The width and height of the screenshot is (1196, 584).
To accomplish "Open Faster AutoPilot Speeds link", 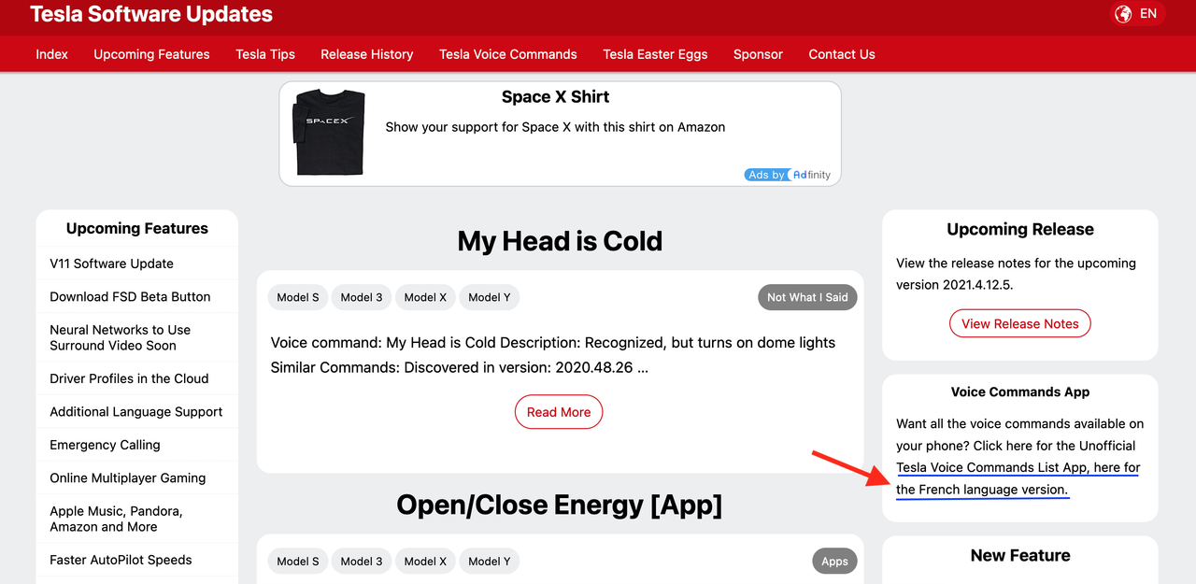I will [121, 560].
